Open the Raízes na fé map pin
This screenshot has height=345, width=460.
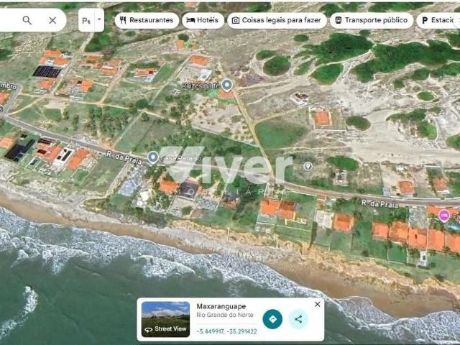tap(227, 85)
